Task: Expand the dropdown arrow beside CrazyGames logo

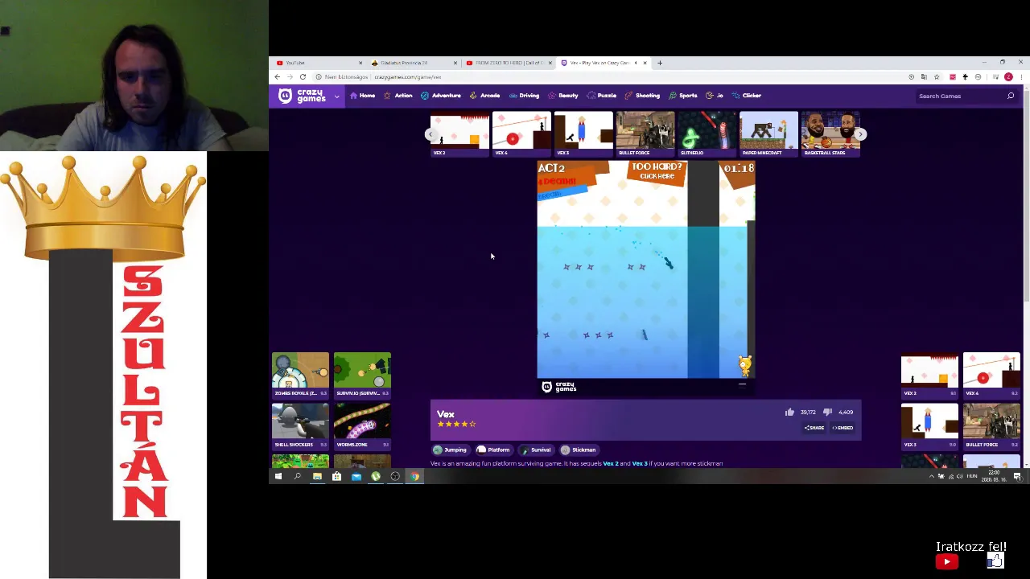Action: 336,96
